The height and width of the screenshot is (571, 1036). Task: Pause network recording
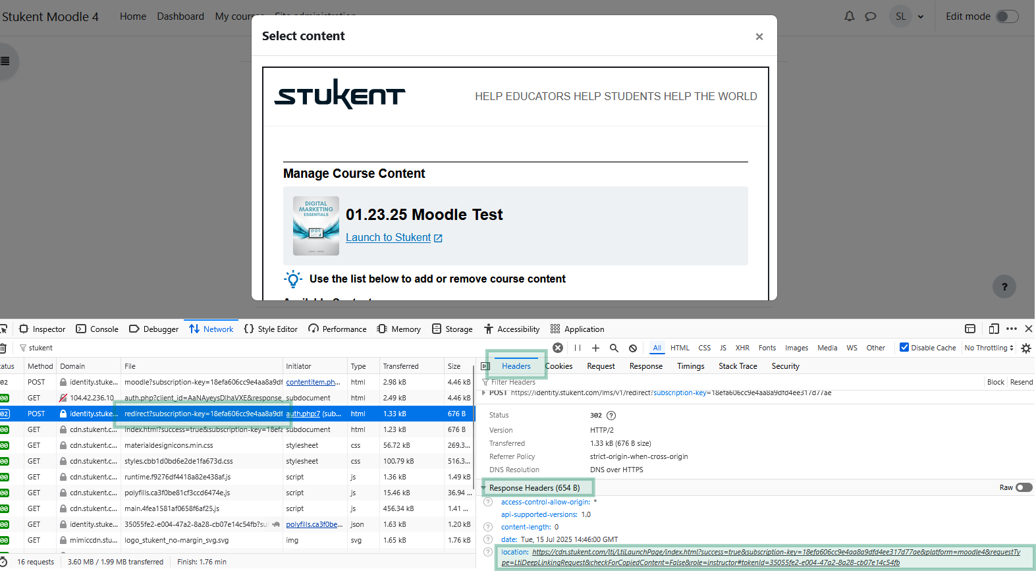578,348
